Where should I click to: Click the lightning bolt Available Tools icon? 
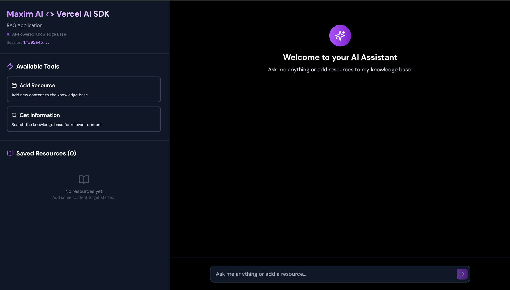pos(10,67)
